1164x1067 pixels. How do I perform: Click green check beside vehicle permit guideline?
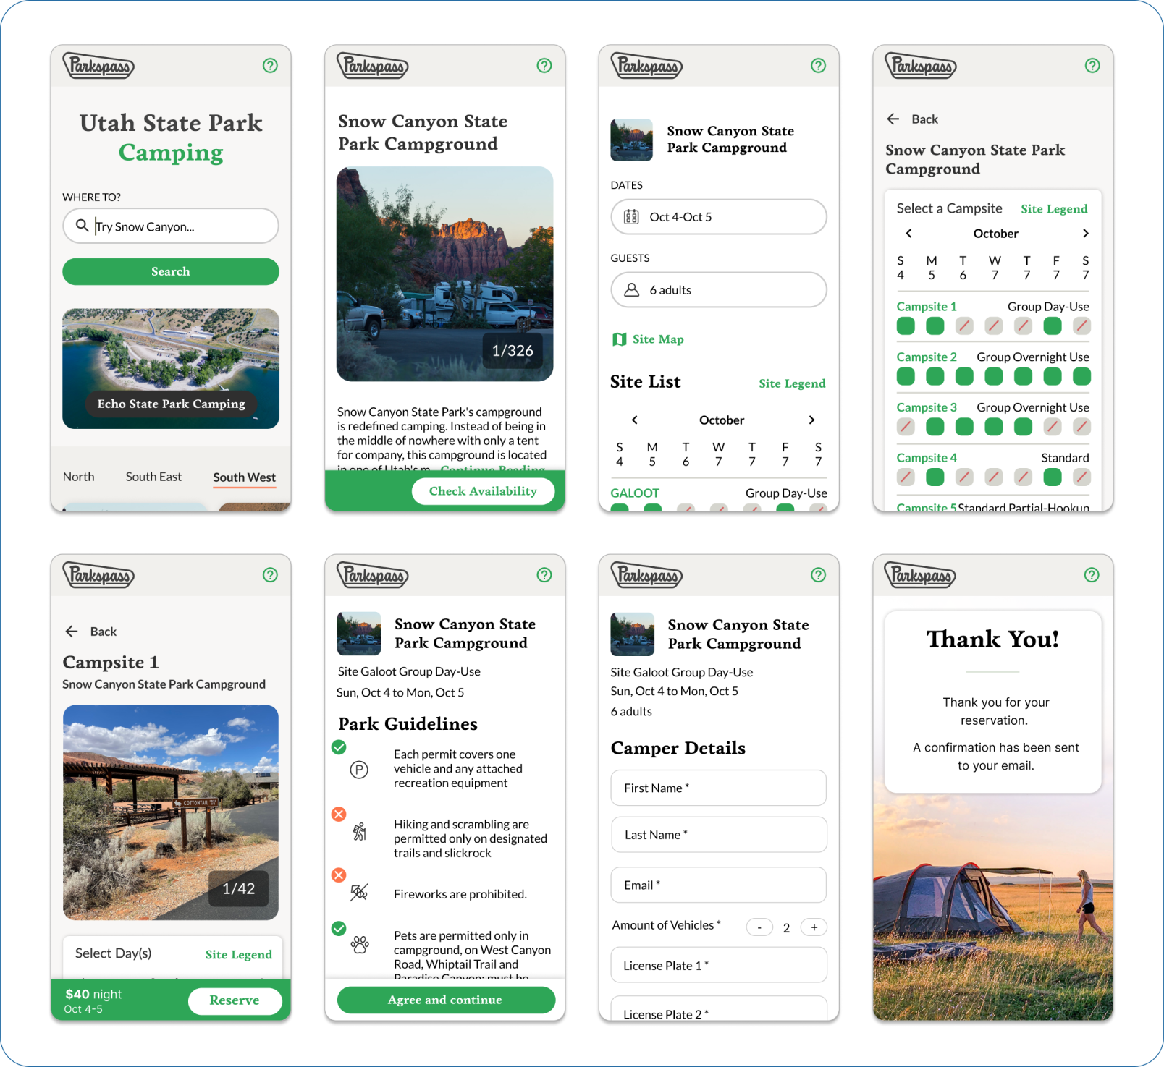tap(339, 747)
